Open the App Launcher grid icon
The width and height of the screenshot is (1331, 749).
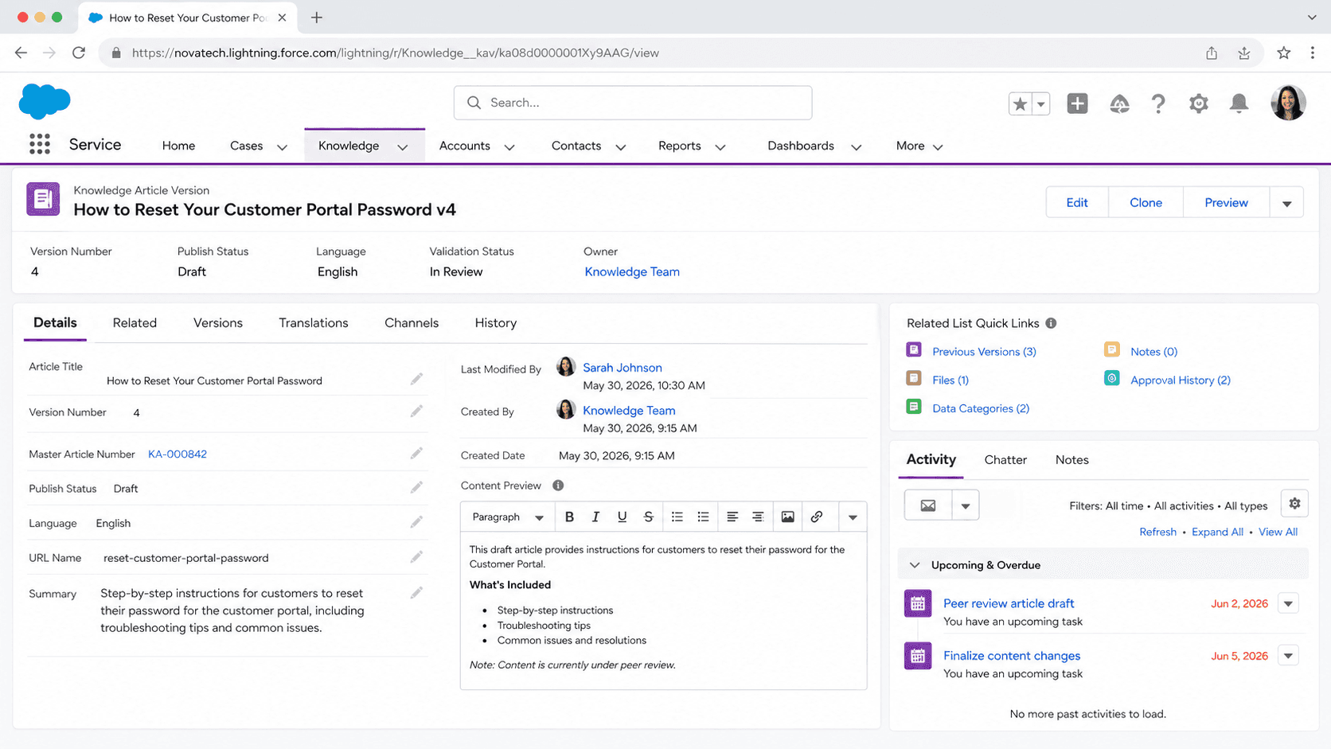[x=40, y=144]
